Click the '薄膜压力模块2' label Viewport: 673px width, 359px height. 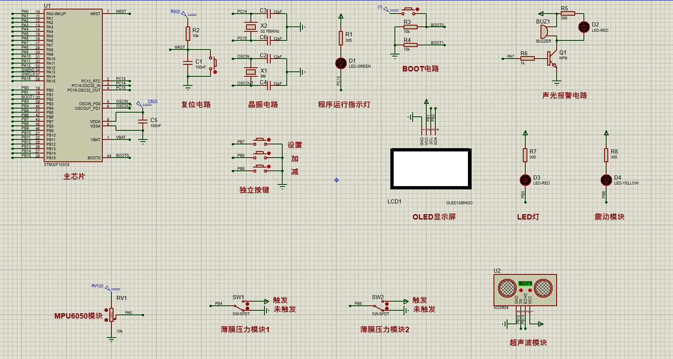click(x=385, y=329)
